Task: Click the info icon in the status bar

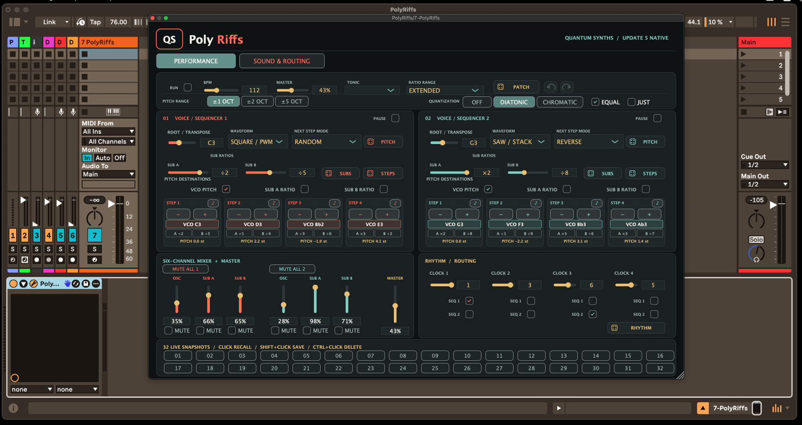Action: [x=13, y=408]
